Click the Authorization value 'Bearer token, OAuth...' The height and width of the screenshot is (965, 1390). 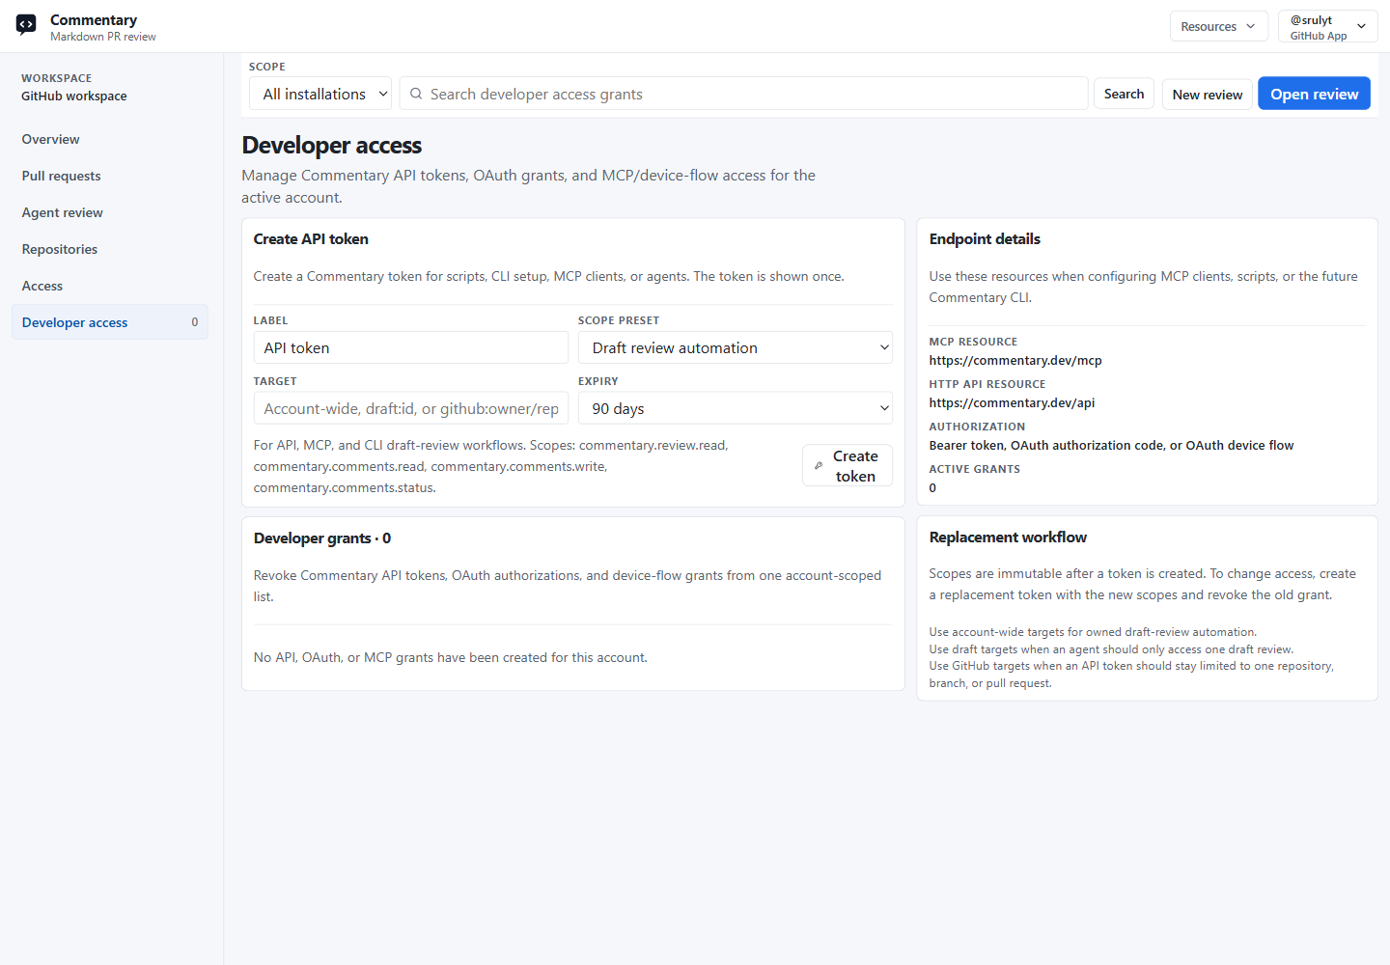coord(1111,445)
